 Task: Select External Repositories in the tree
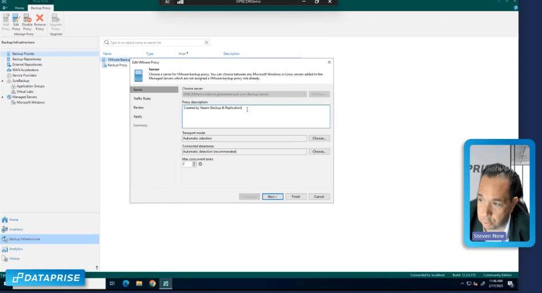[27, 64]
